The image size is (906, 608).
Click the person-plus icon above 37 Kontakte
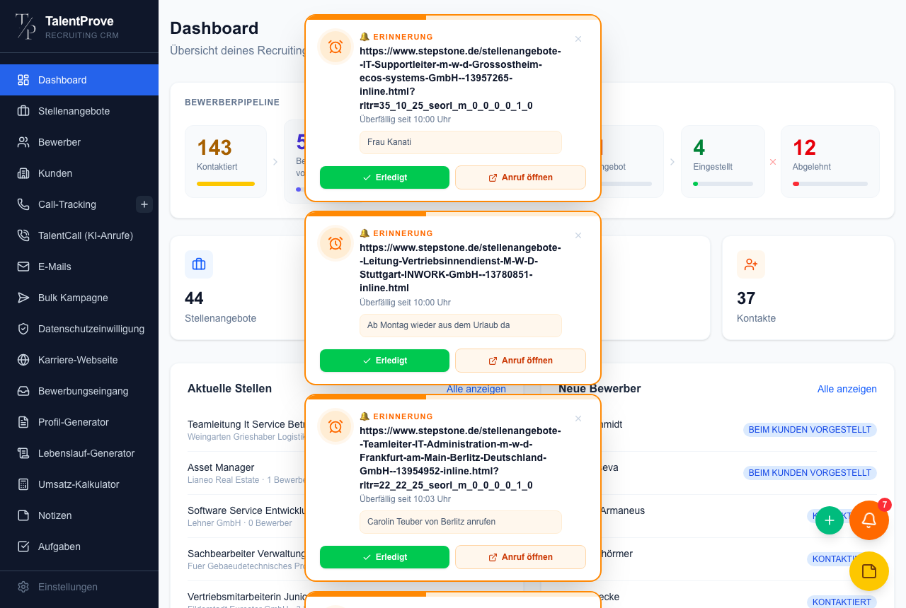point(751,264)
